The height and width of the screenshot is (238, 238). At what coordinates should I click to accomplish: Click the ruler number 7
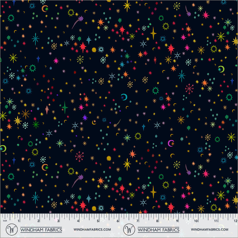coord(137,221)
